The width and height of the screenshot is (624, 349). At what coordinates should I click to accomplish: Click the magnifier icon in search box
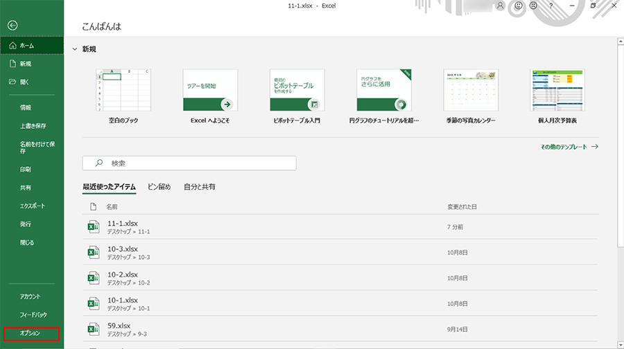[99, 163]
